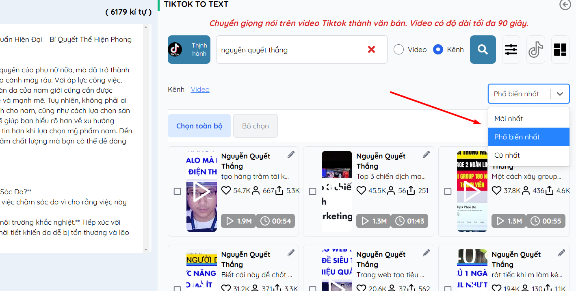Click the back arrow circle beside the TIKTOK TO TEXT title

click(x=565, y=4)
